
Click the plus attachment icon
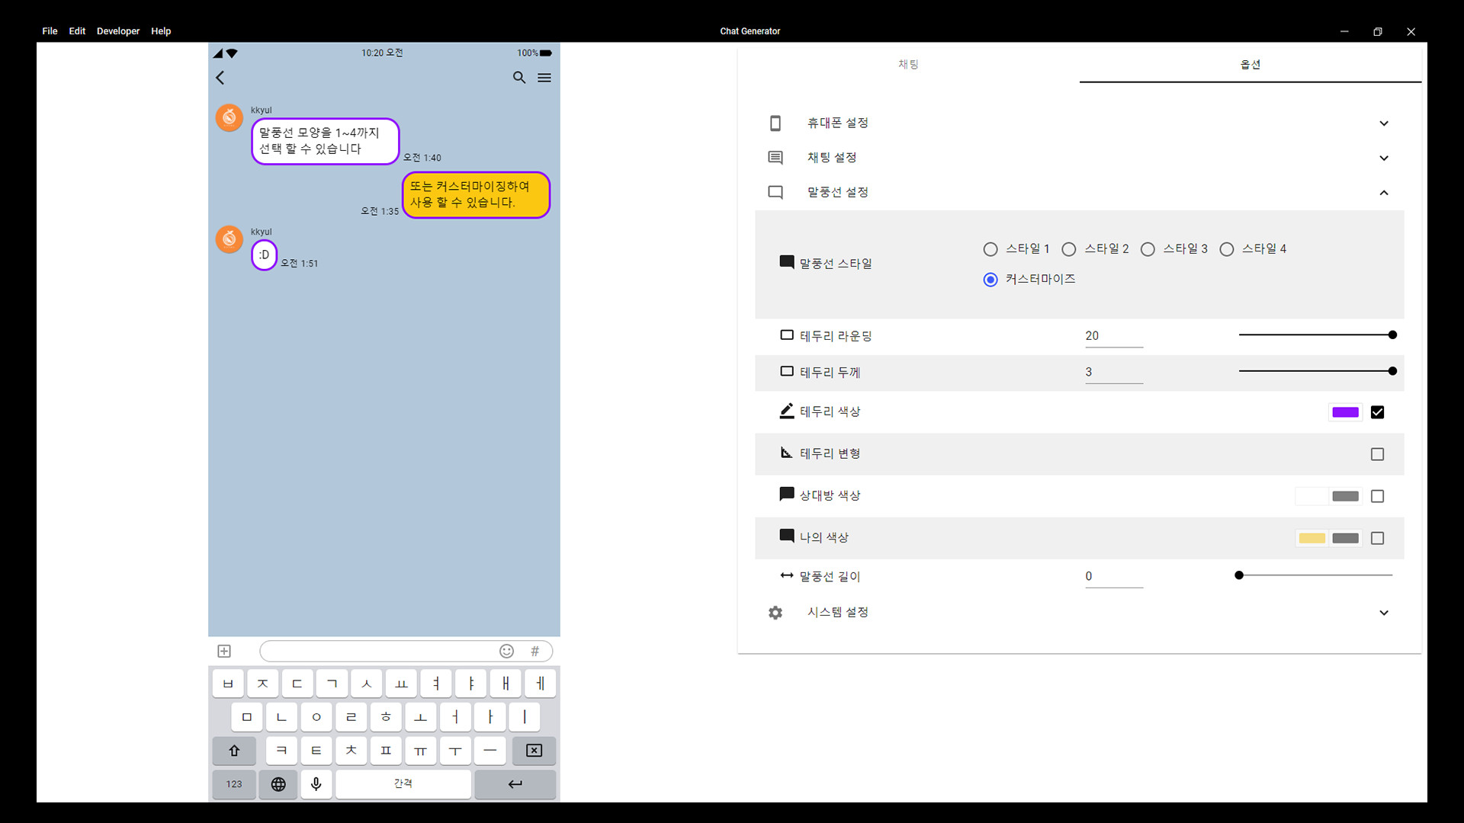[x=224, y=651]
